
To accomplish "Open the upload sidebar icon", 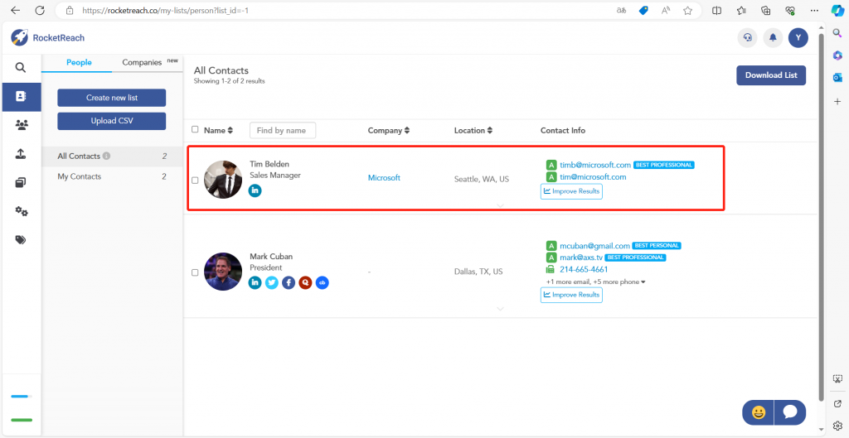I will [x=21, y=154].
